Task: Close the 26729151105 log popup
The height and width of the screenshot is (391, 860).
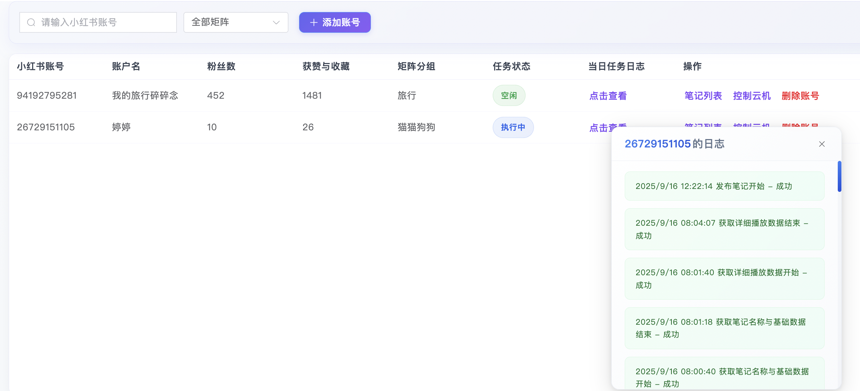Action: (822, 144)
